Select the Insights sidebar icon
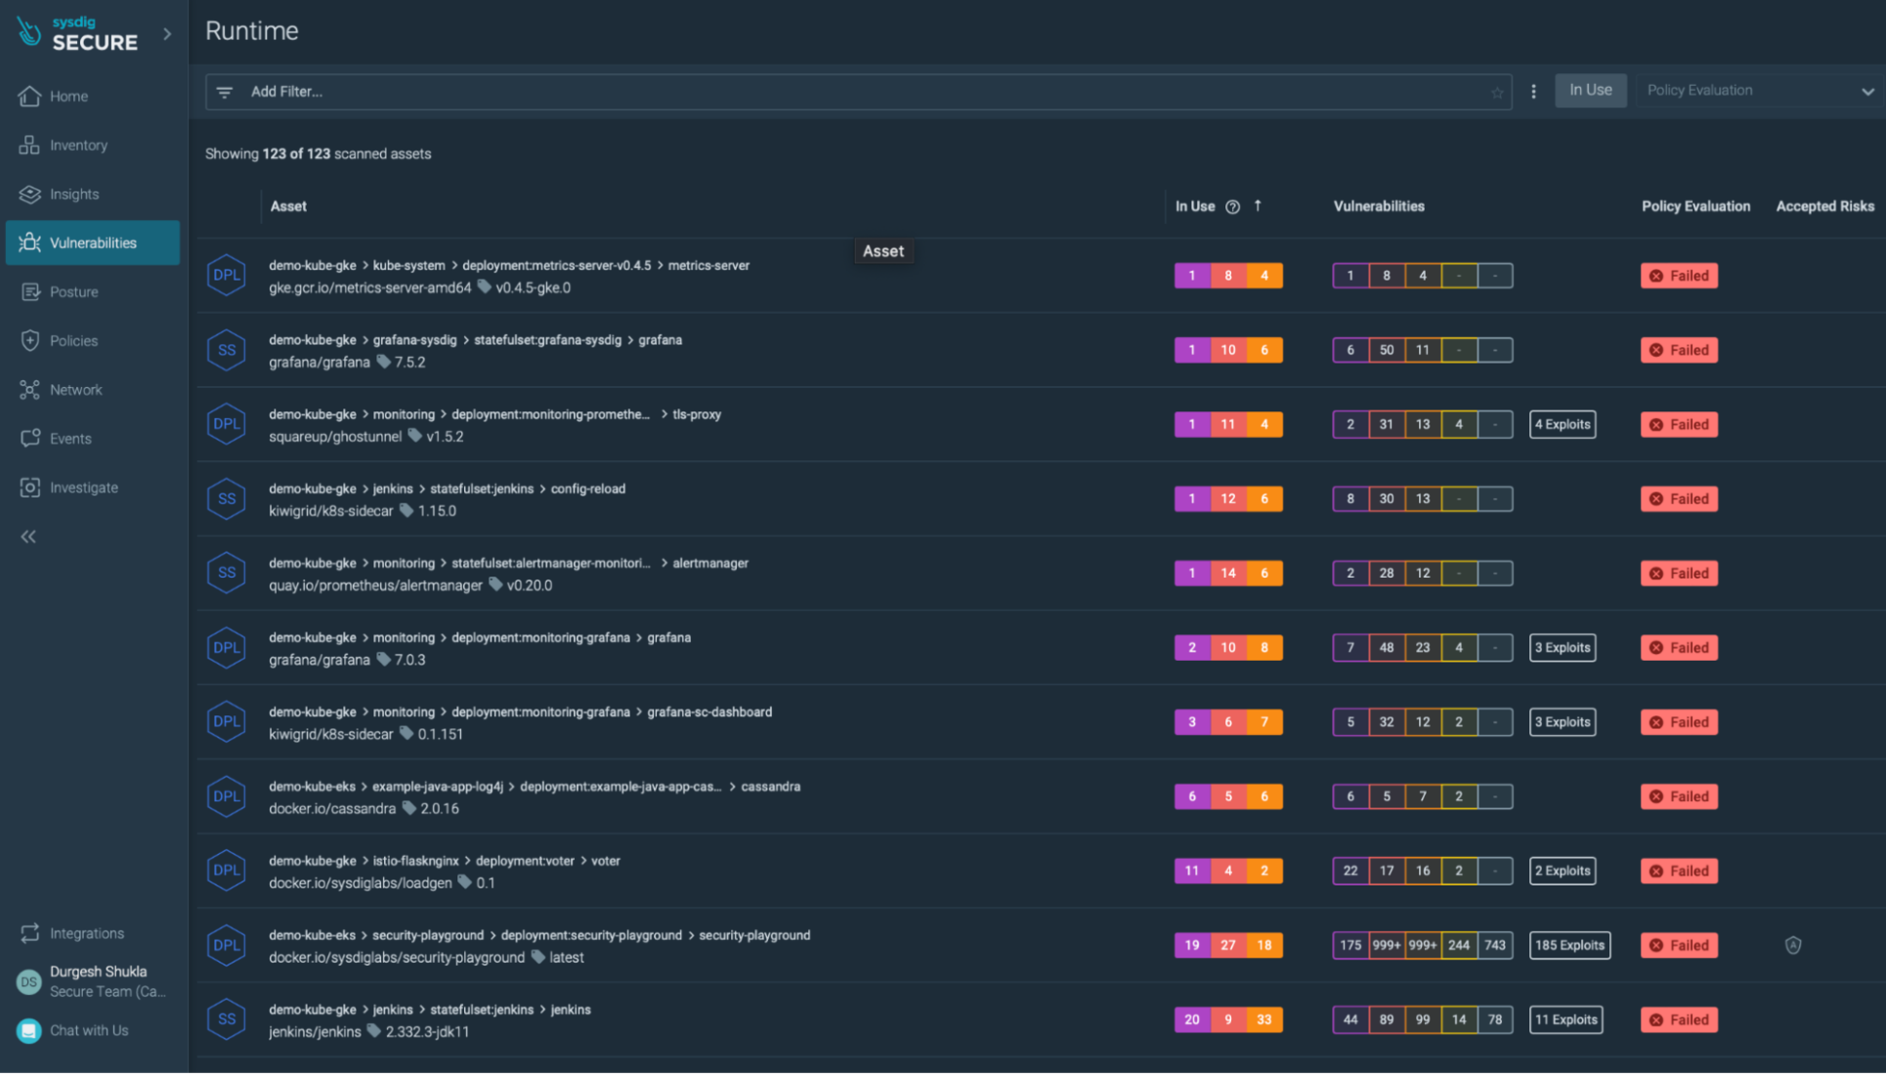1886x1074 pixels. (x=73, y=193)
